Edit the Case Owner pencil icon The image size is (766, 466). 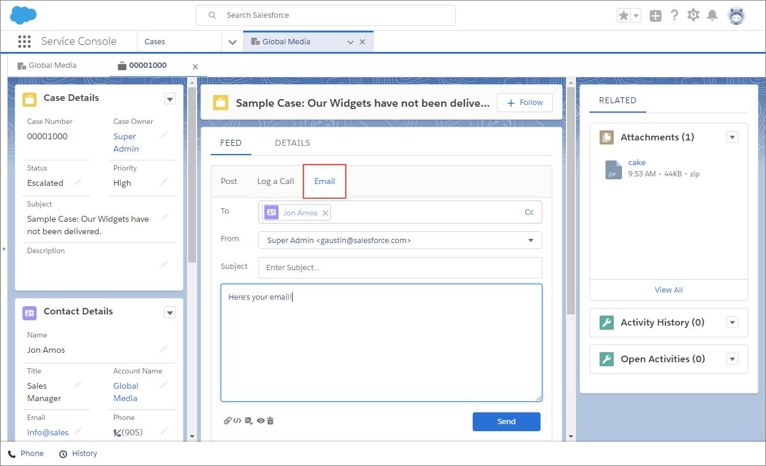(164, 136)
